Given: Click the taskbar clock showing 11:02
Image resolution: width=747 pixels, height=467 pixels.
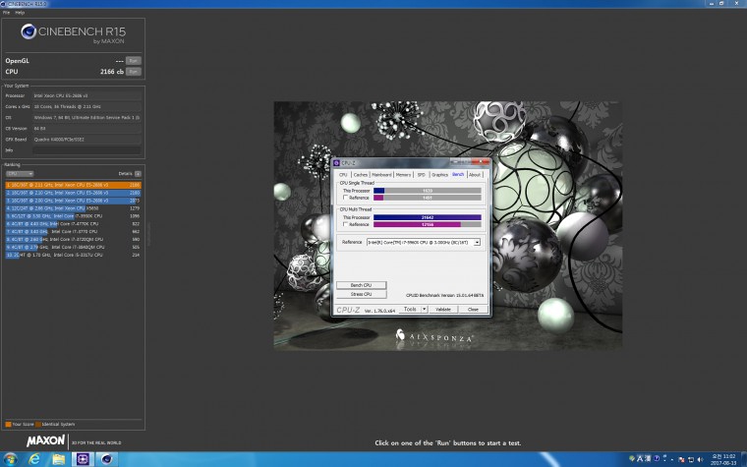Looking at the screenshot, I should (723, 459).
